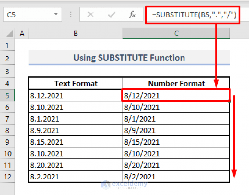Image resolution: width=249 pixels, height=195 pixels.
Task: Select cell containing 8/15/2021
Action: click(176, 142)
